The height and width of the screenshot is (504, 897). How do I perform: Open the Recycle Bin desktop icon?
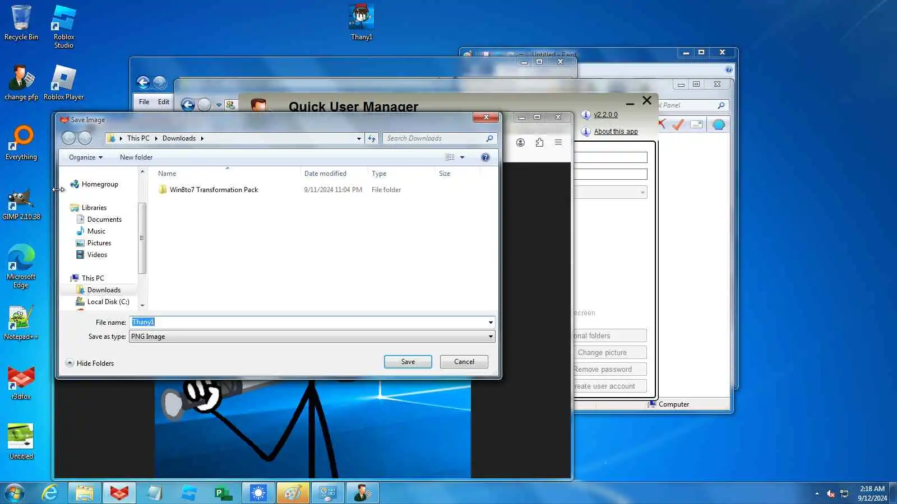pos(21,22)
